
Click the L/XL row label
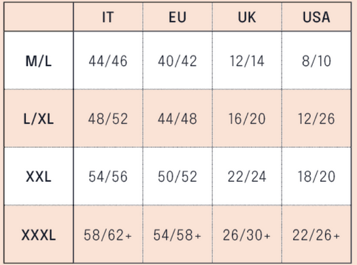click(39, 119)
